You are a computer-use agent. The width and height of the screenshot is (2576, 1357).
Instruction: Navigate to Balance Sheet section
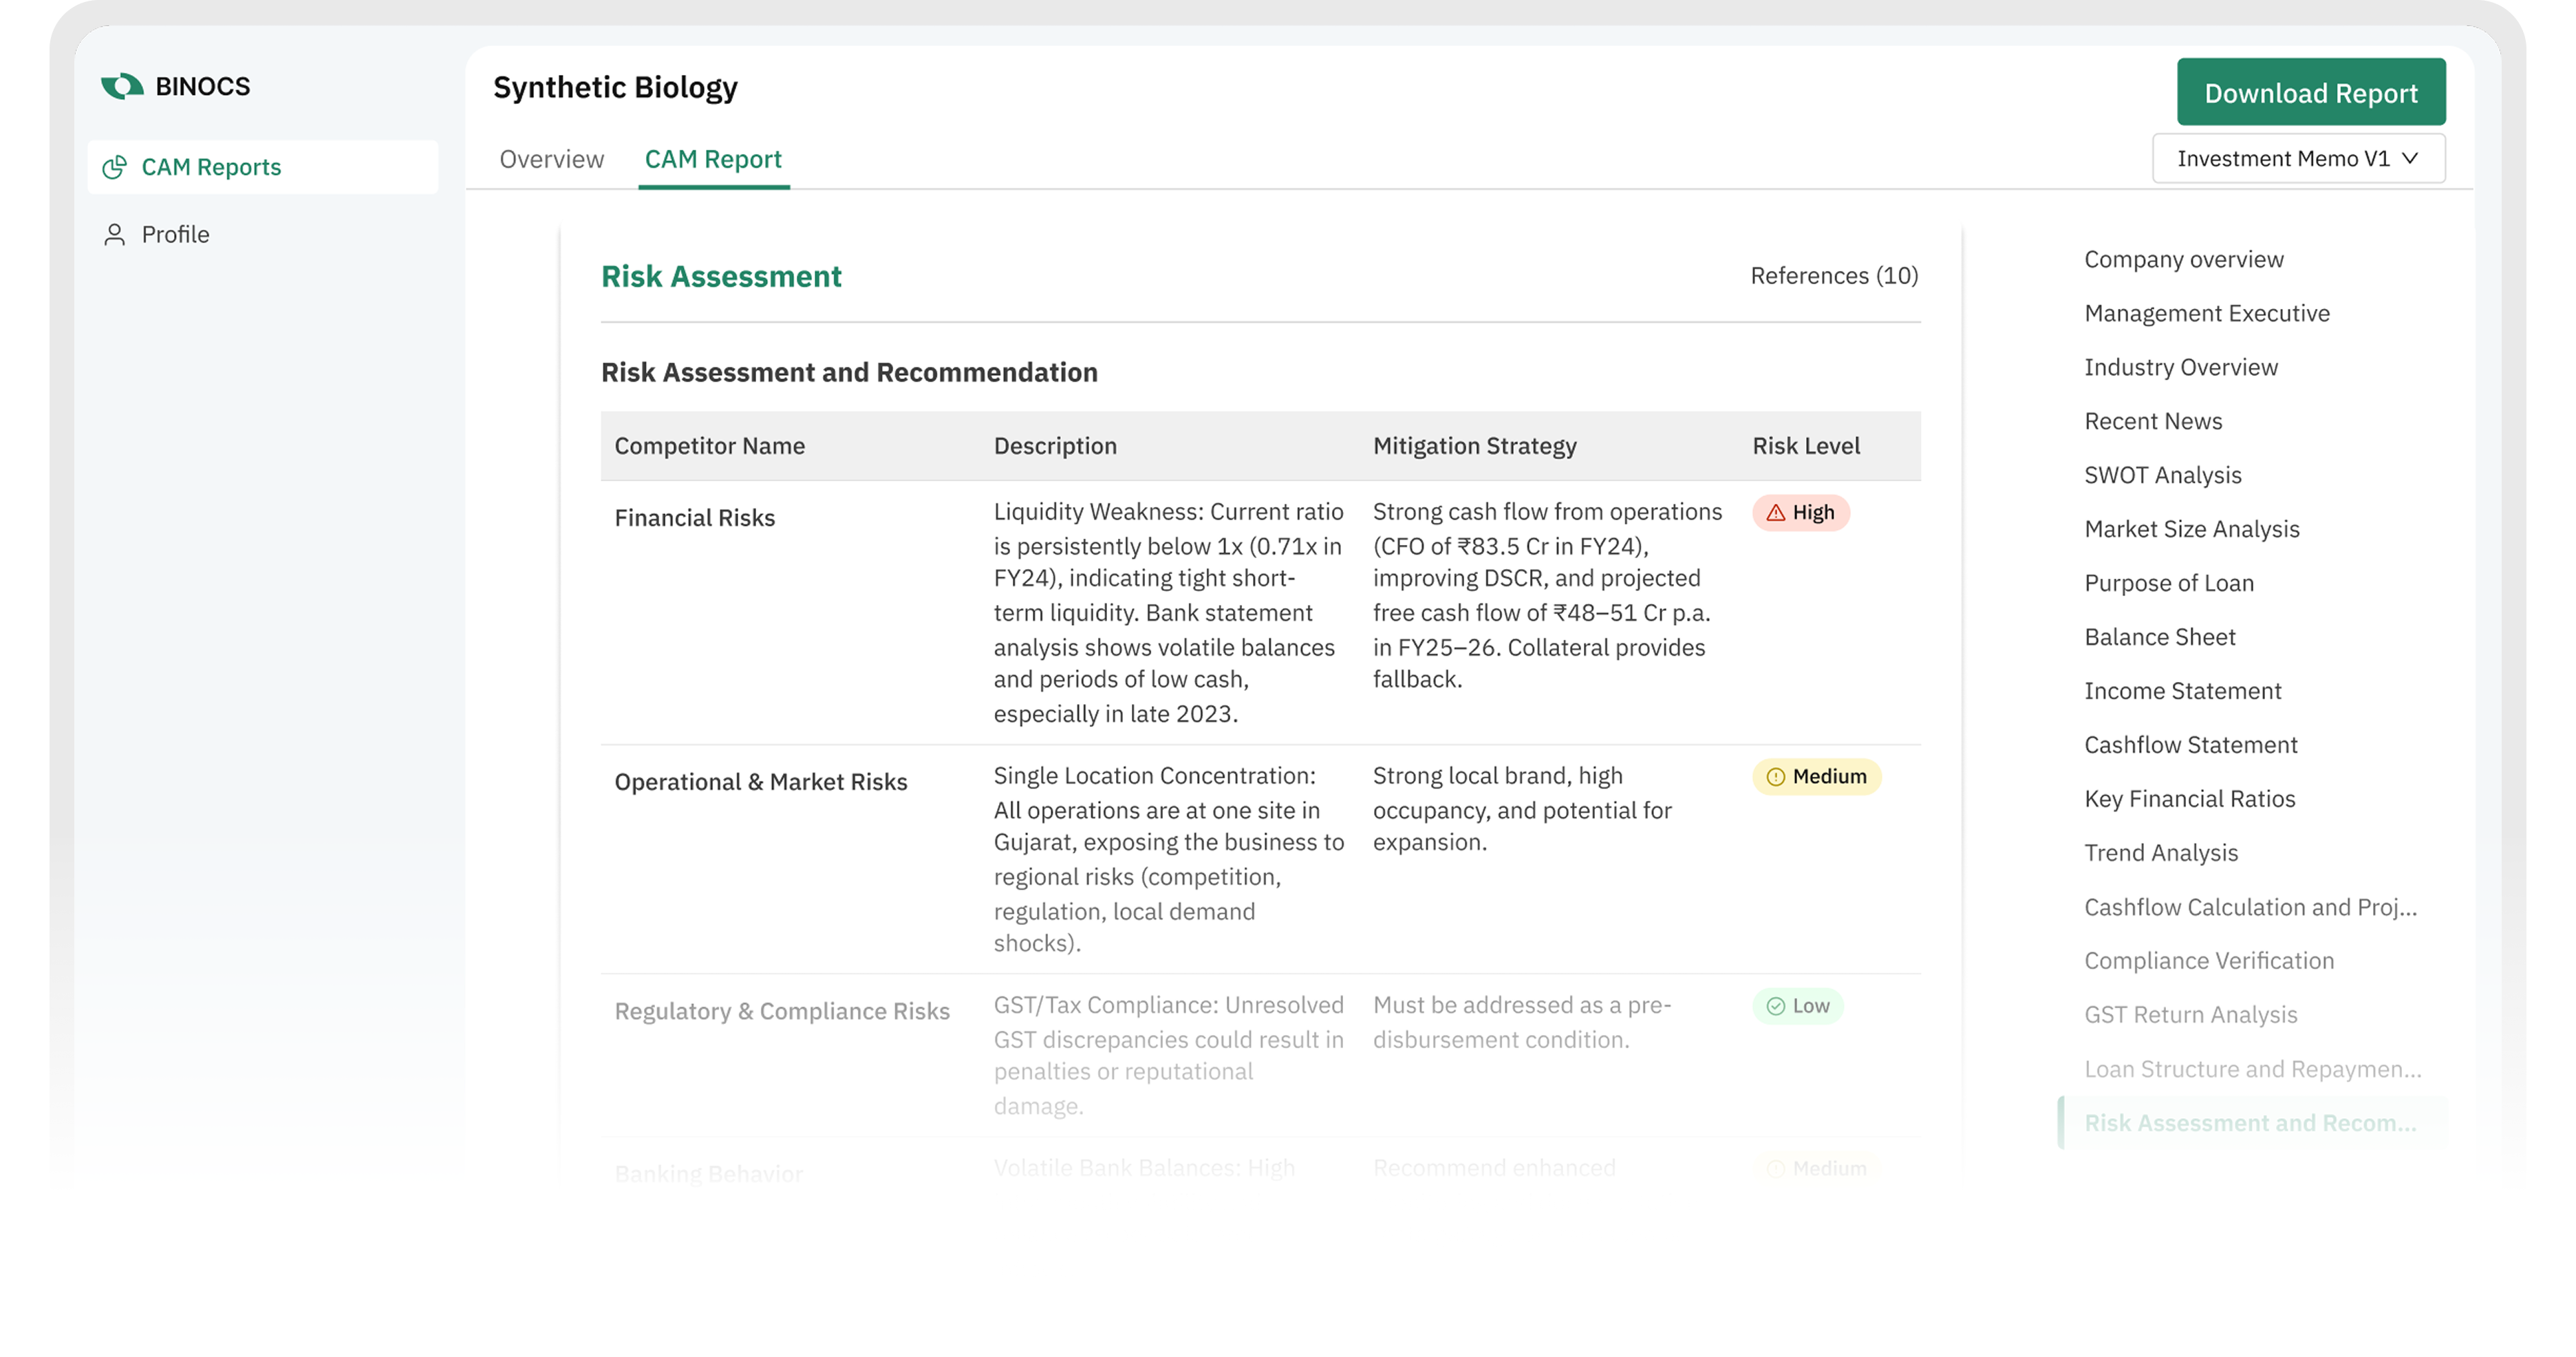click(2159, 637)
